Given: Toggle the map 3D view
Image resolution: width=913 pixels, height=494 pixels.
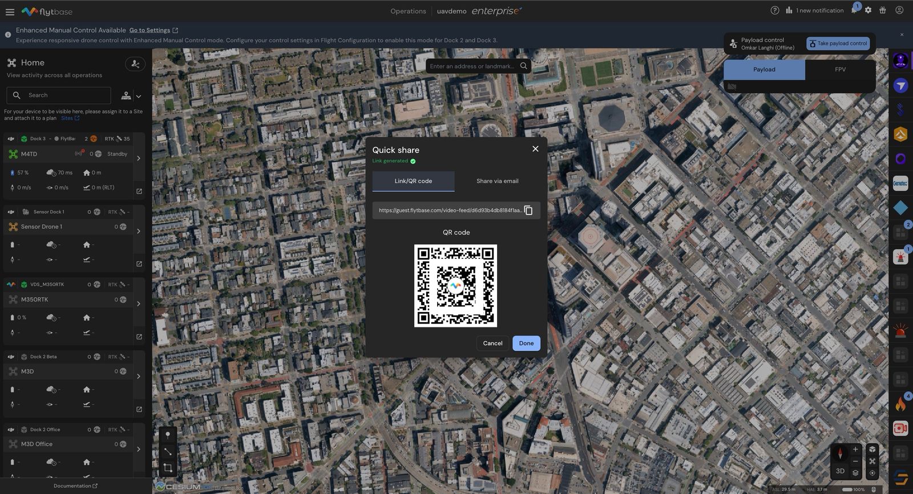Looking at the screenshot, I should 840,471.
